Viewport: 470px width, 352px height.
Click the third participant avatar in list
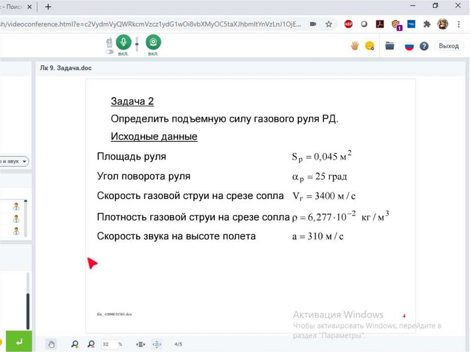pyautogui.click(x=16, y=231)
